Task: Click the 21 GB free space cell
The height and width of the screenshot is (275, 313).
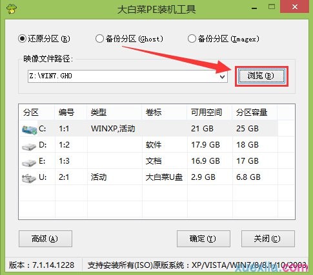Action: (202, 129)
